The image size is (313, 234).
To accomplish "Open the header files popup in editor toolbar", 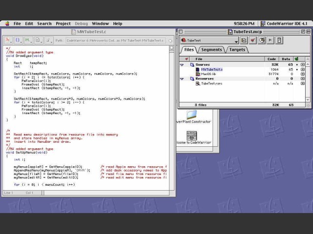I will click(7, 40).
